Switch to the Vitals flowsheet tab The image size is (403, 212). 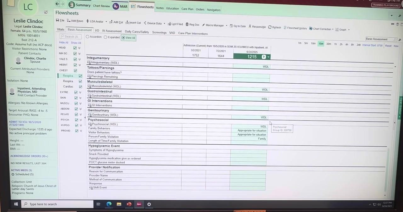point(60,29)
